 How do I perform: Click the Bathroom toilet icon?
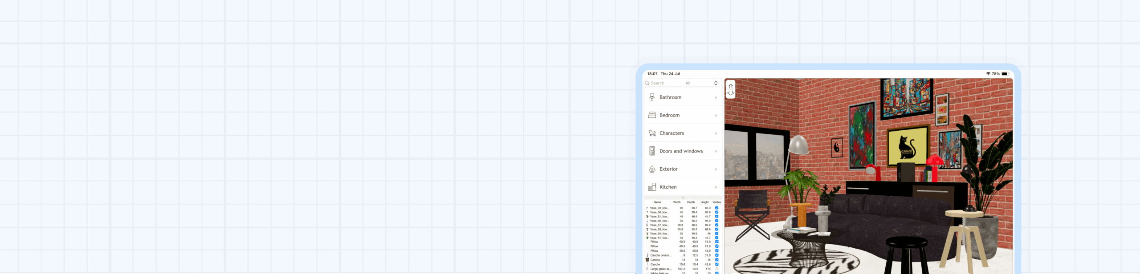652,97
